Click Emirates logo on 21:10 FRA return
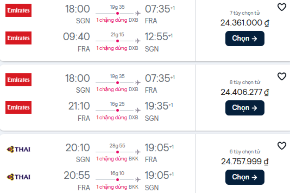The width and height of the screenshot is (290, 193). pos(18,107)
